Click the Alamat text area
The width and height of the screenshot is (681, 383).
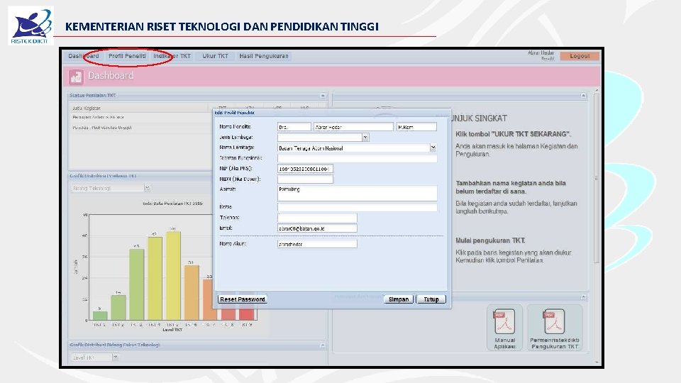click(x=358, y=193)
